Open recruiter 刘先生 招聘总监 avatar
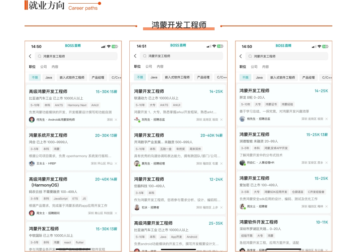Viewport: 354px width, 252px height. [137, 120]
